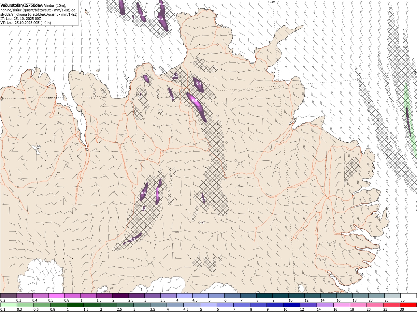Viewport: 417px width, 312px height.
Task: Pick the bright pink upper swatch starting at 0.5
Action: 56,295
